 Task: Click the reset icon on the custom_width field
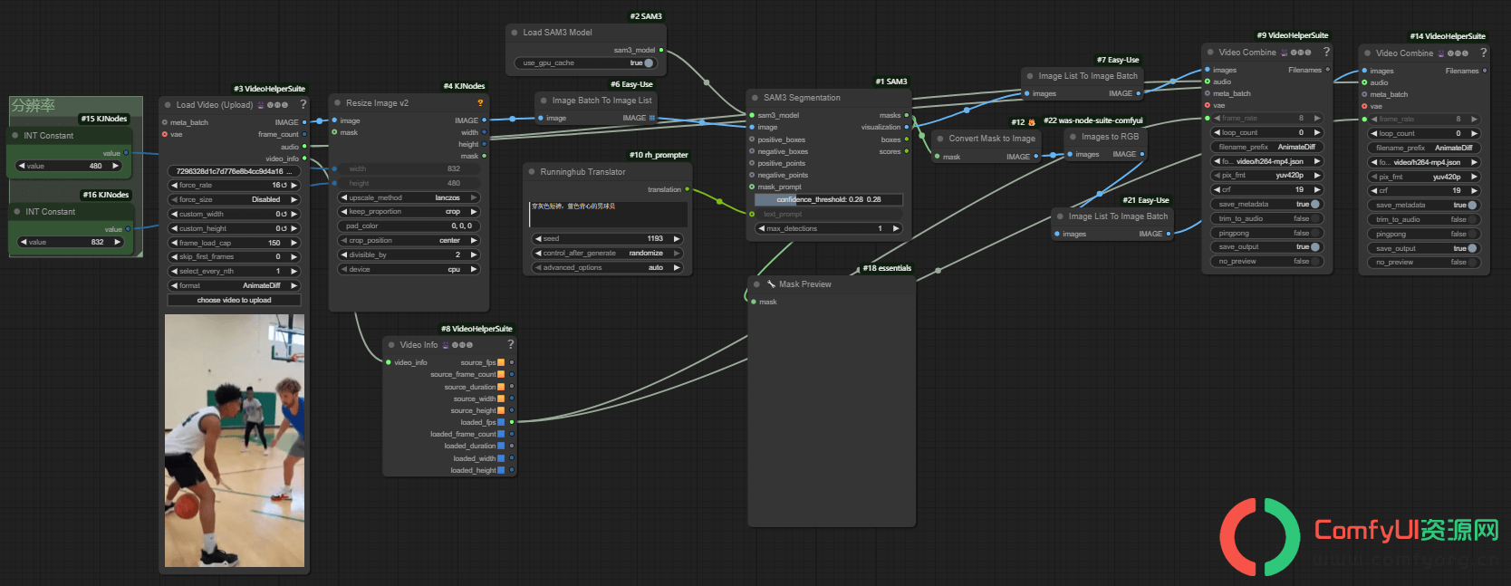[284, 215]
